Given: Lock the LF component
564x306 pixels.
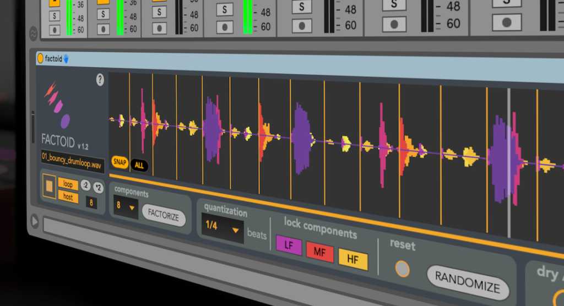Looking at the screenshot, I should click(x=289, y=245).
